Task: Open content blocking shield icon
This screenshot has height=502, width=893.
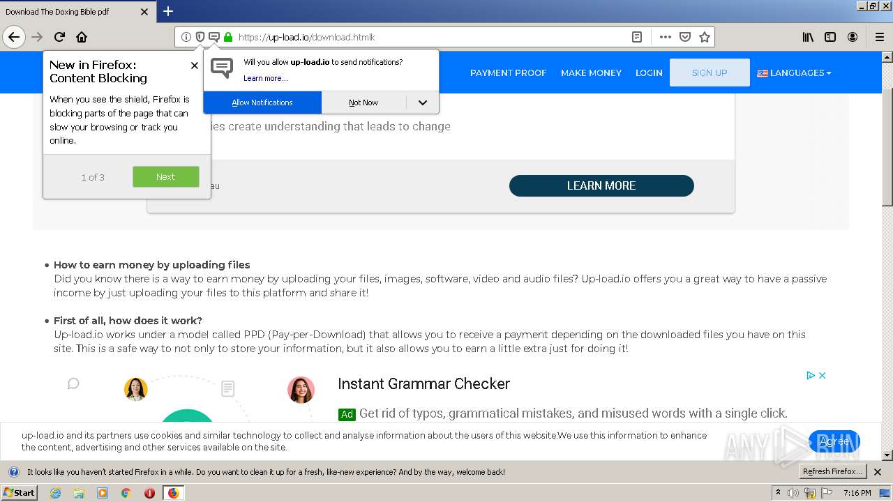Action: pyautogui.click(x=200, y=37)
